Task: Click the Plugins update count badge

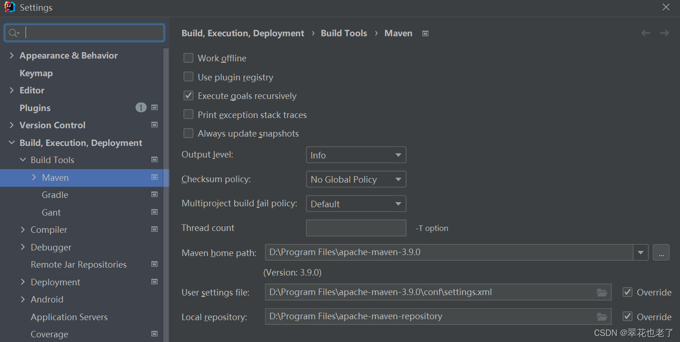Action: pyautogui.click(x=141, y=108)
